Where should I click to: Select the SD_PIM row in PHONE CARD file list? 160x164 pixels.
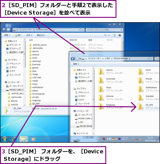pos(49,104)
